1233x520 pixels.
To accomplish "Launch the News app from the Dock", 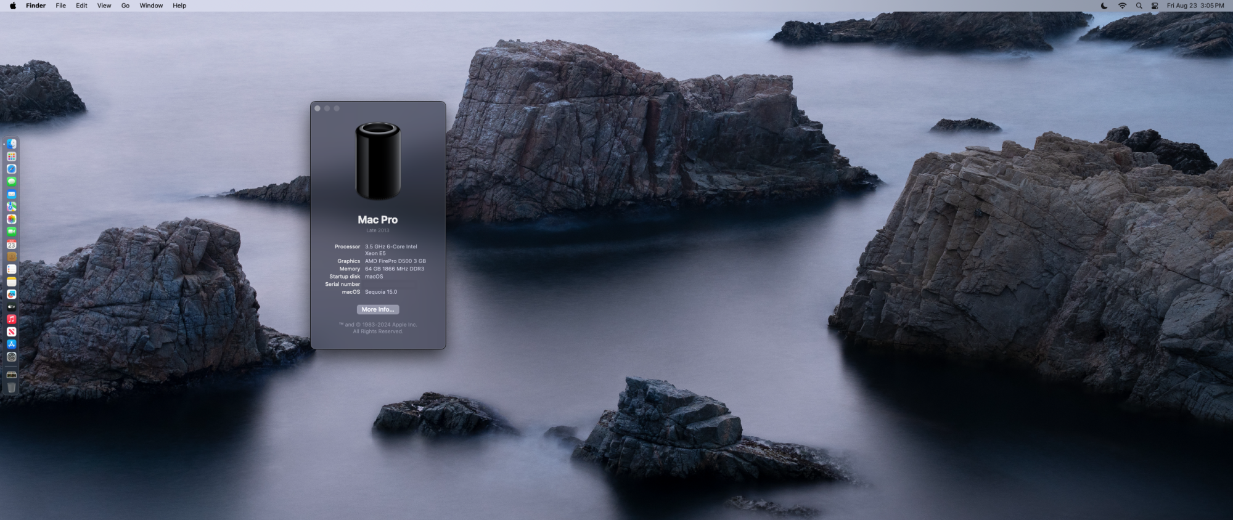I will click(12, 331).
